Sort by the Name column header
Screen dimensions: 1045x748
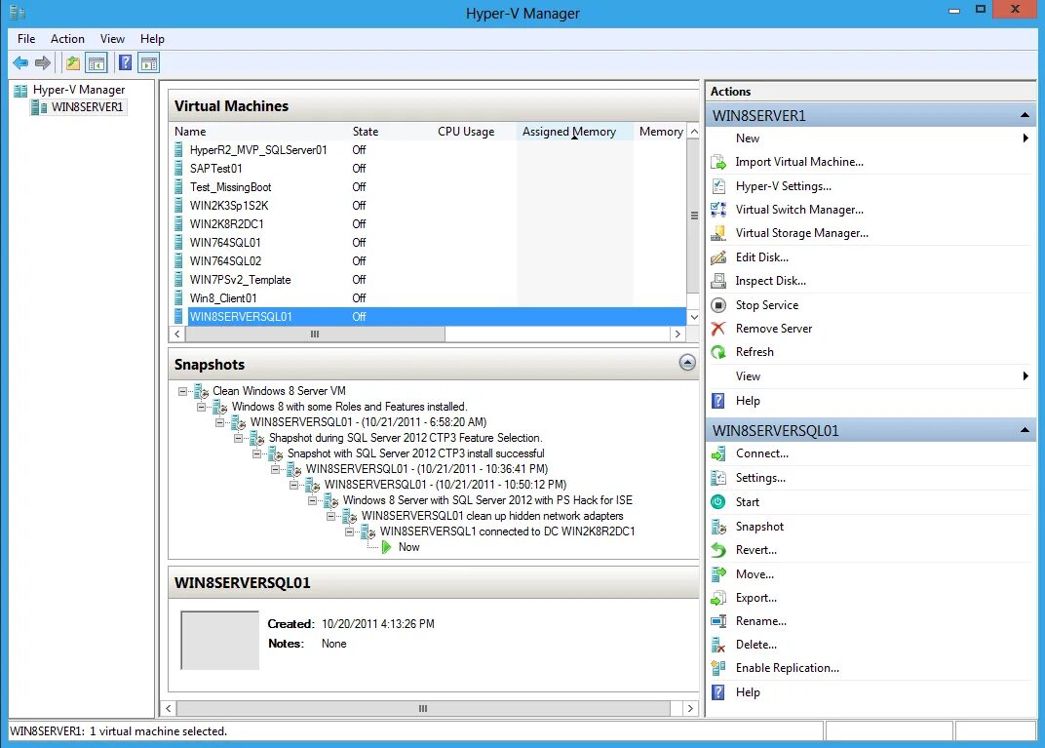tap(259, 132)
